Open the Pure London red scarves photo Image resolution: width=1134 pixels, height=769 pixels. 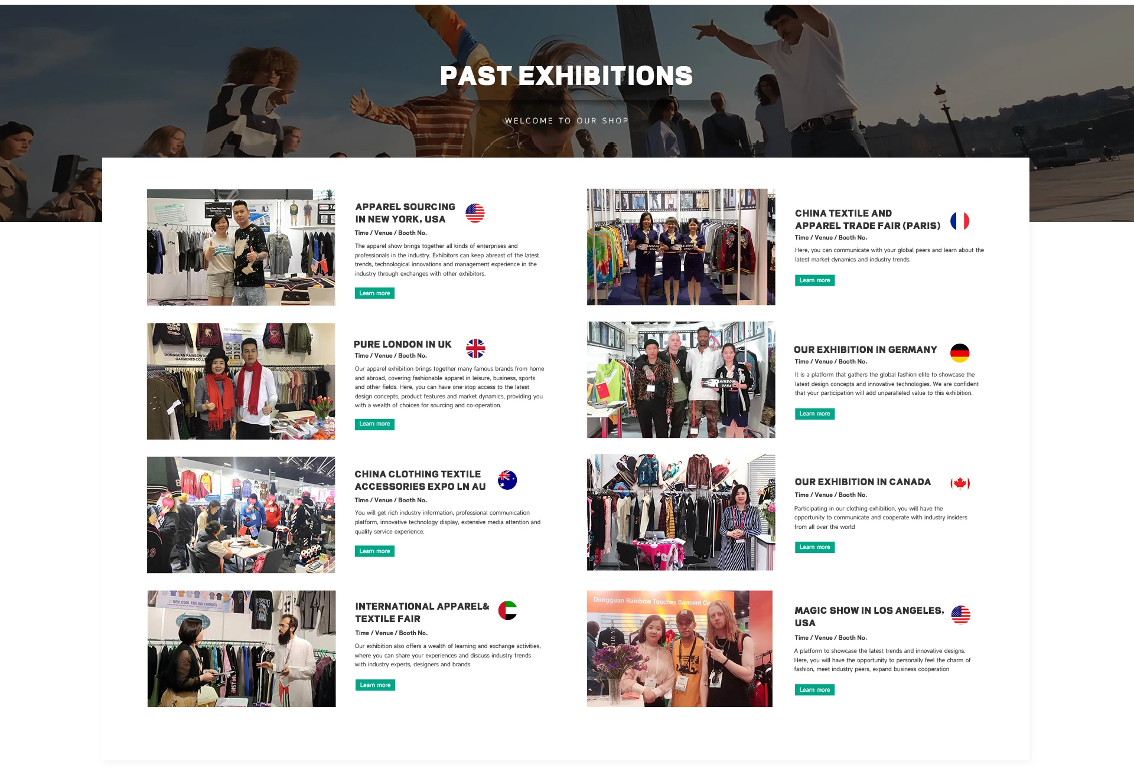[x=241, y=381]
